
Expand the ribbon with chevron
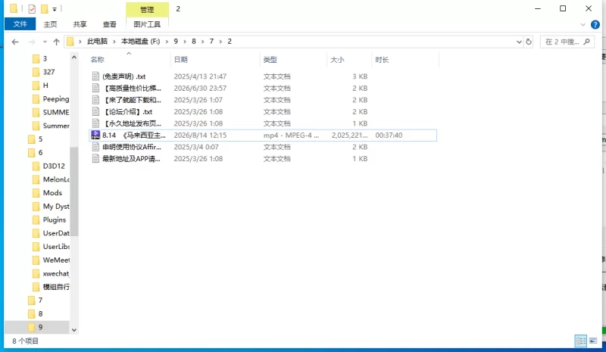(583, 25)
